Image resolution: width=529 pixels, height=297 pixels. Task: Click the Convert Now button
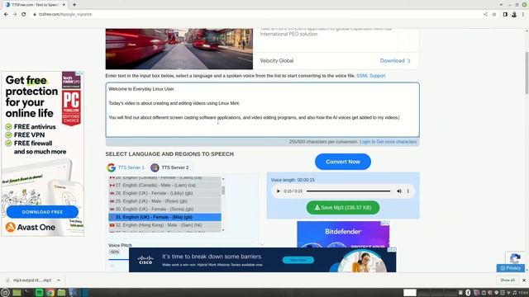tap(343, 162)
